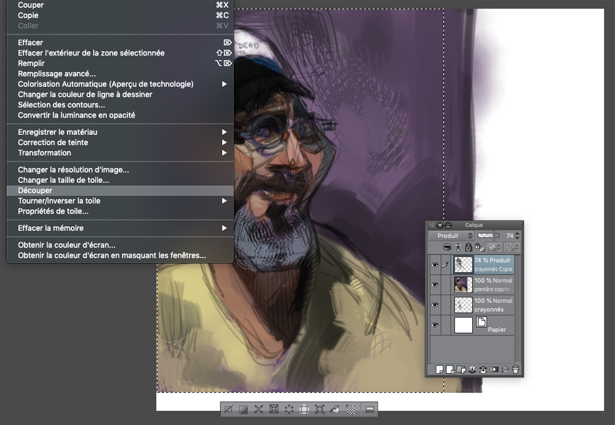This screenshot has height=425, width=615.
Task: Open the Produit blend mode dropdown
Action: pyautogui.click(x=451, y=236)
